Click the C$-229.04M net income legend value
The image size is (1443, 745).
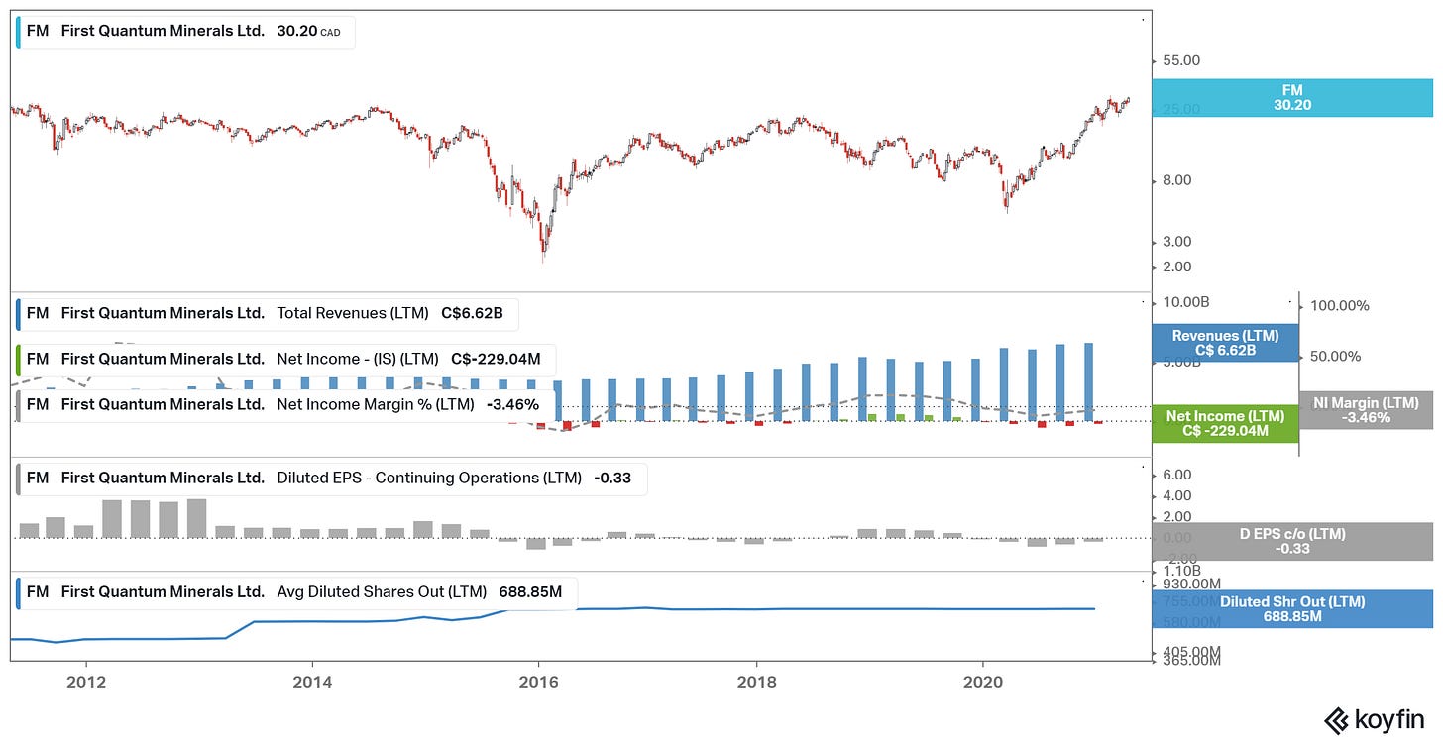pyautogui.click(x=496, y=359)
